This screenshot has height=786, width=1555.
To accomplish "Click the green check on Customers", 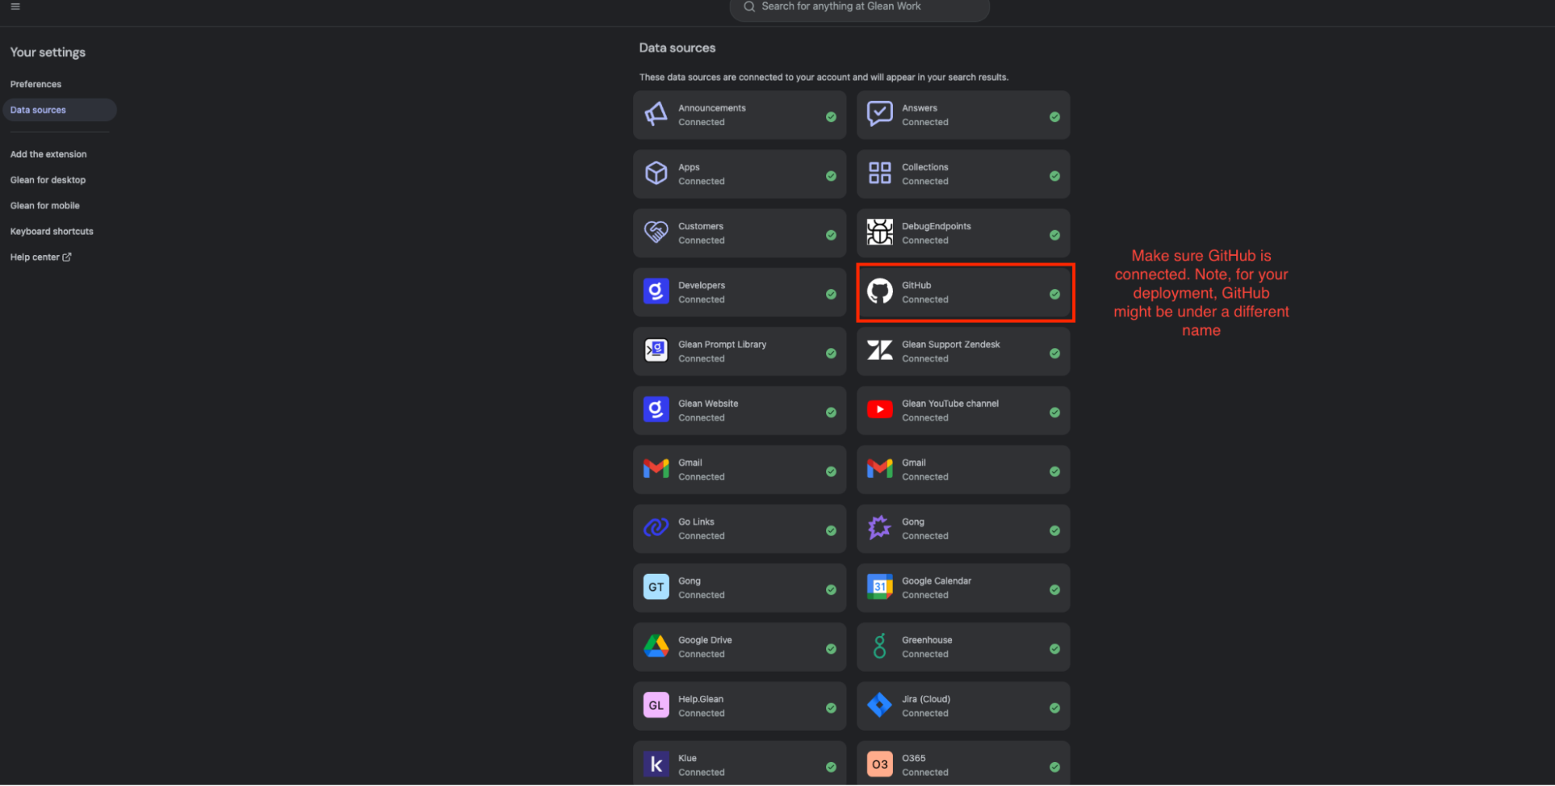I will (831, 235).
